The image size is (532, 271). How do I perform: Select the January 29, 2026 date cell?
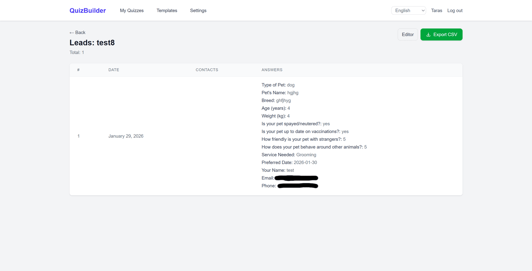(126, 136)
